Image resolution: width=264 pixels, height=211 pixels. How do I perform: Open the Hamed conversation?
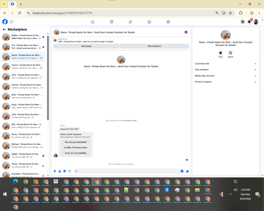pos(23,86)
